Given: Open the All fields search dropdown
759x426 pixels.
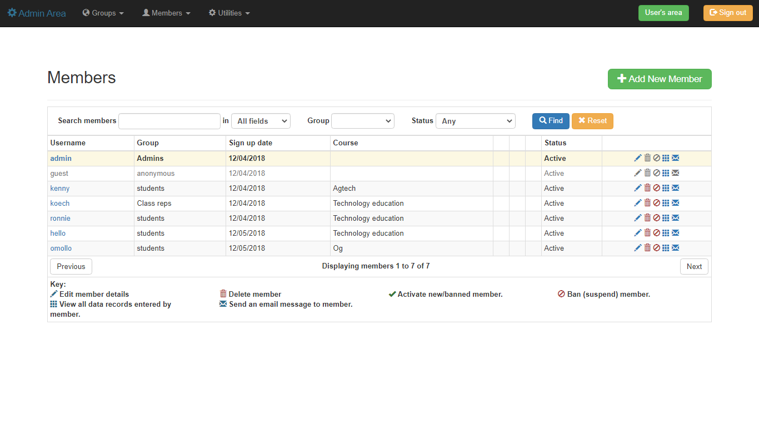Looking at the screenshot, I should coord(261,120).
